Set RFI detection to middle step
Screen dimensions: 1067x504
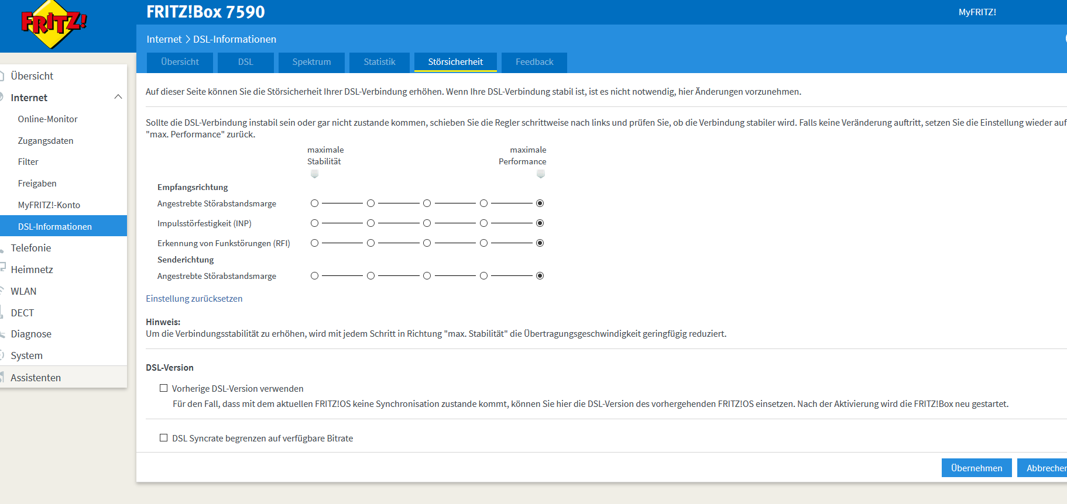pyautogui.click(x=427, y=243)
